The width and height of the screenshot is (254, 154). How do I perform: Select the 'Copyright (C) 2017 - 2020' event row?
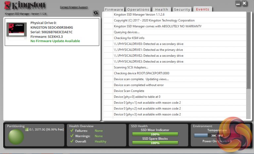pos(175,20)
